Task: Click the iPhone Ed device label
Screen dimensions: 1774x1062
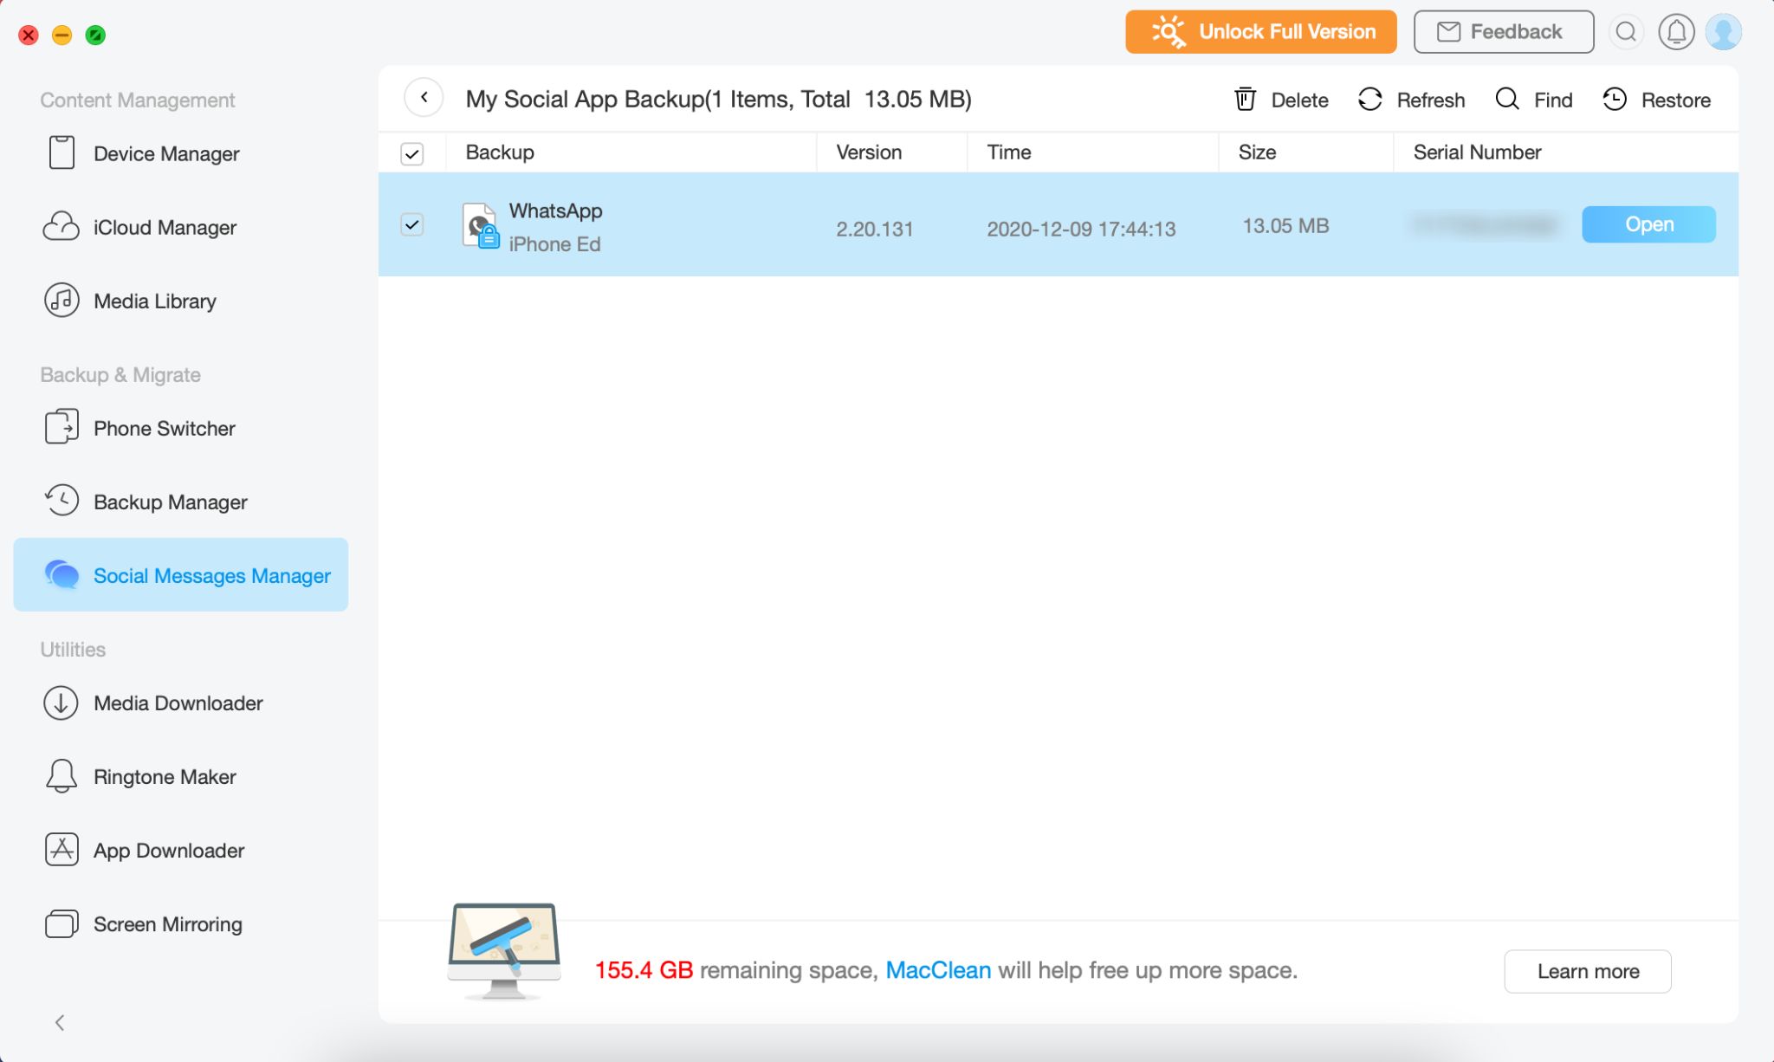Action: point(554,244)
